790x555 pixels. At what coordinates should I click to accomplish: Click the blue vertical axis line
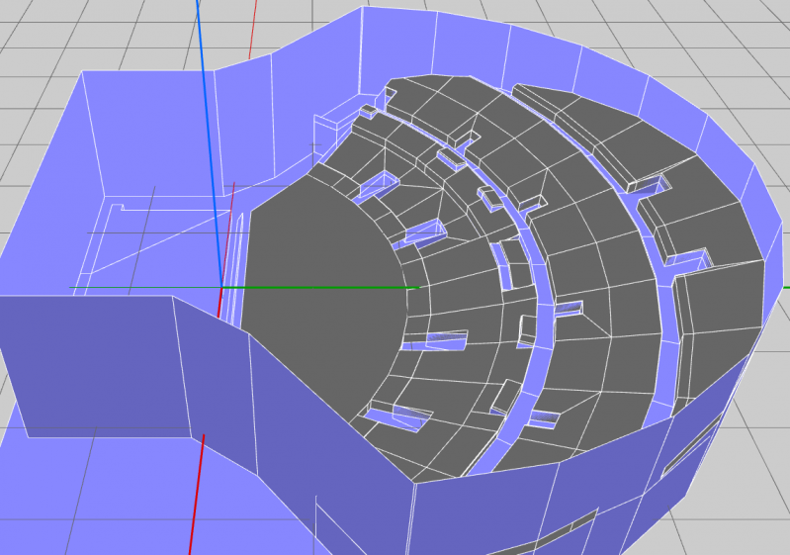[210, 143]
